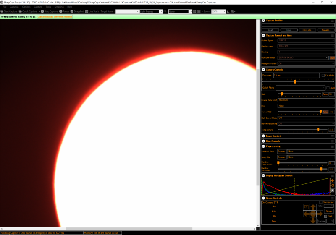Take a Snapshot from the toolbar

pos(77,12)
